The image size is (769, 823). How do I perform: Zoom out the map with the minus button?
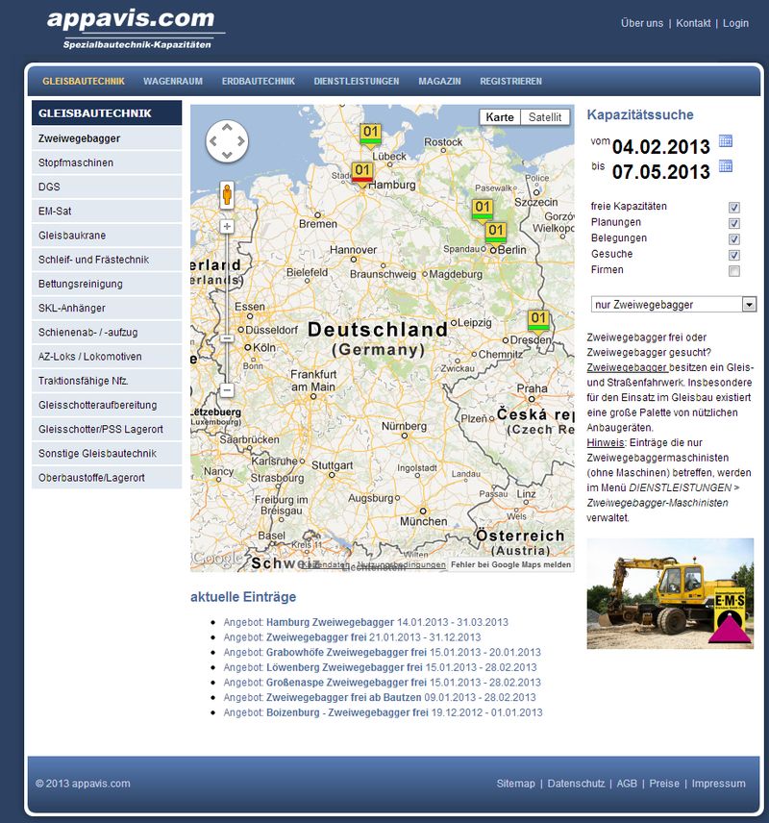pyautogui.click(x=227, y=390)
